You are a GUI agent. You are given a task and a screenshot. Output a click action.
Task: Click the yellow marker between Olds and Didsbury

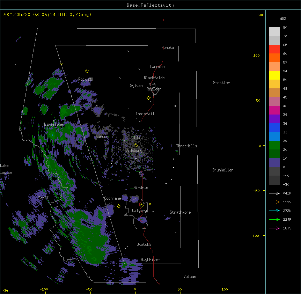135,145
